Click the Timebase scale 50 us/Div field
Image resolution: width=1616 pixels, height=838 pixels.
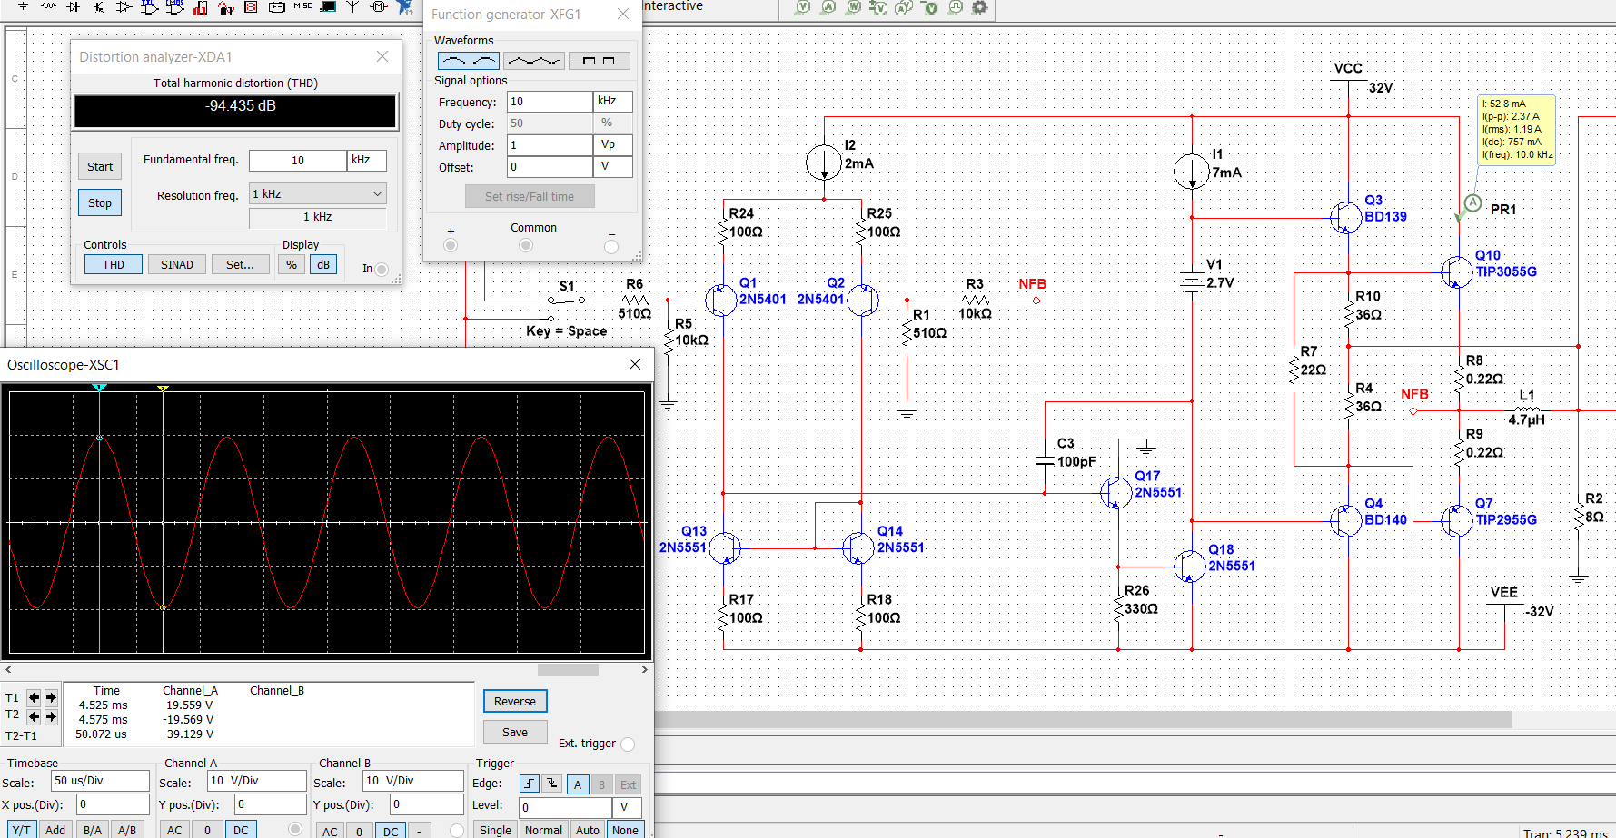pos(100,781)
